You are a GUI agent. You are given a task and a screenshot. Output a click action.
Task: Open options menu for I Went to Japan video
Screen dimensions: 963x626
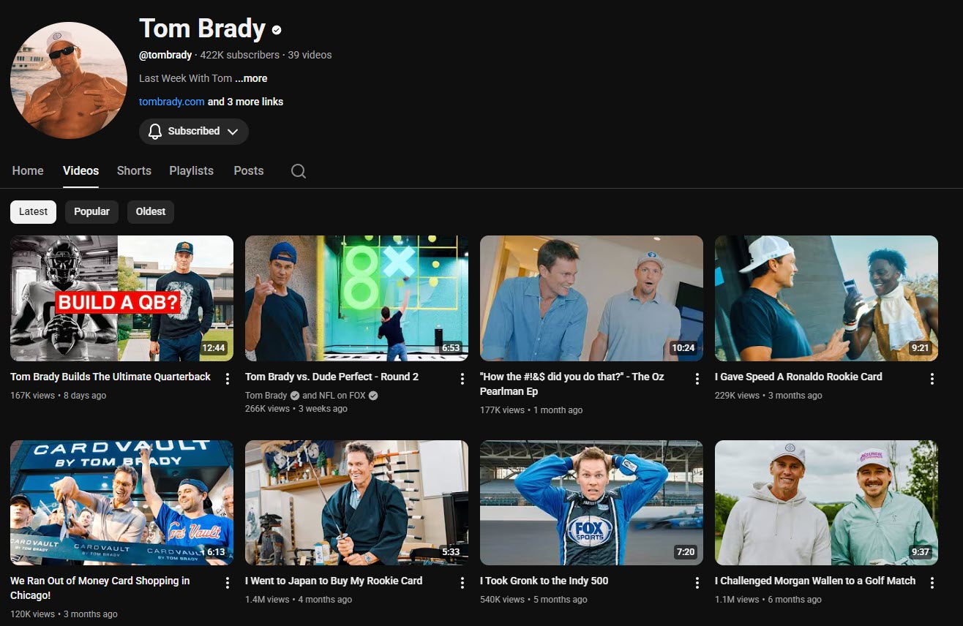pyautogui.click(x=462, y=583)
